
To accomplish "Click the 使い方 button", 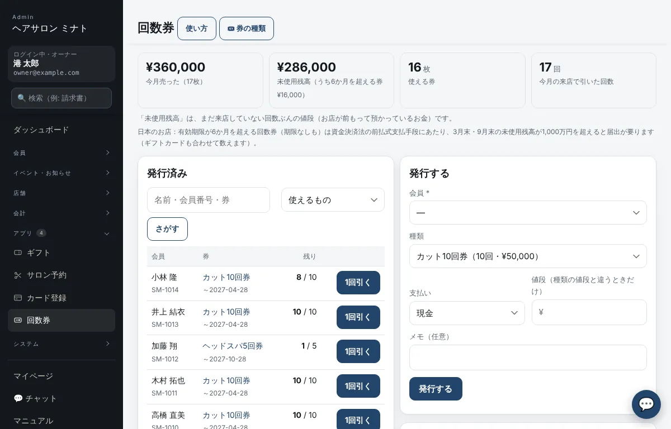I will click(197, 28).
